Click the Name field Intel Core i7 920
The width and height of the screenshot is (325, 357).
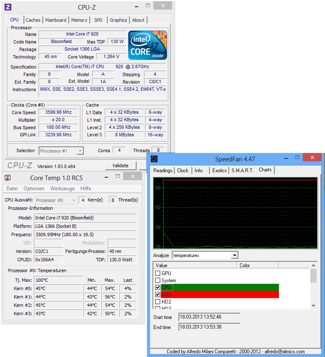click(x=83, y=34)
